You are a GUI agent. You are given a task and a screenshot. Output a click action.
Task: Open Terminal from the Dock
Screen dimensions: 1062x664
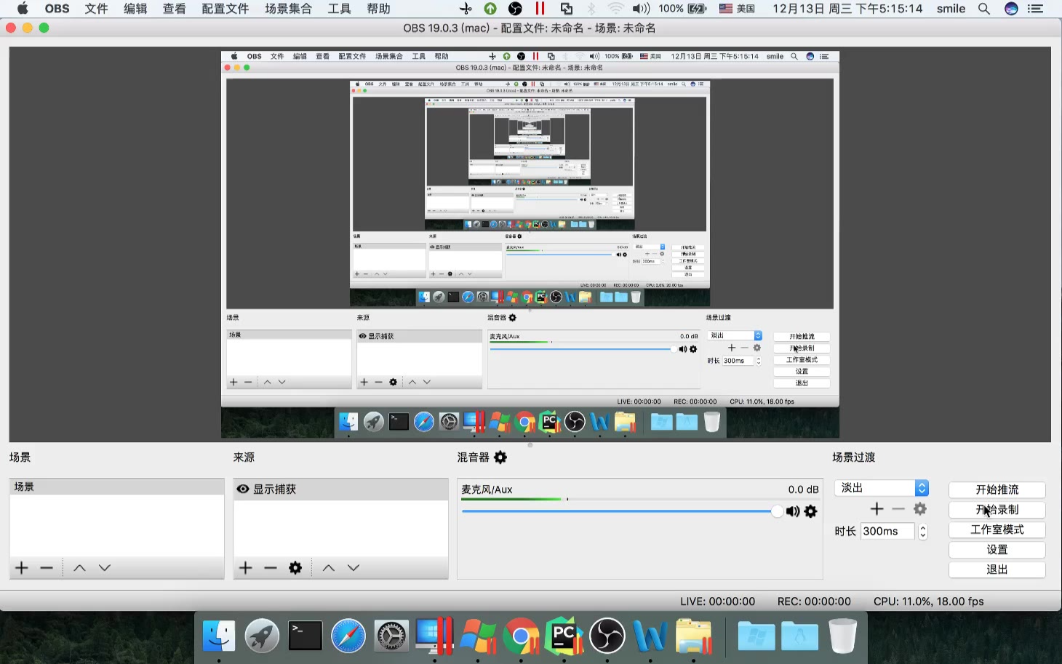[x=306, y=636]
